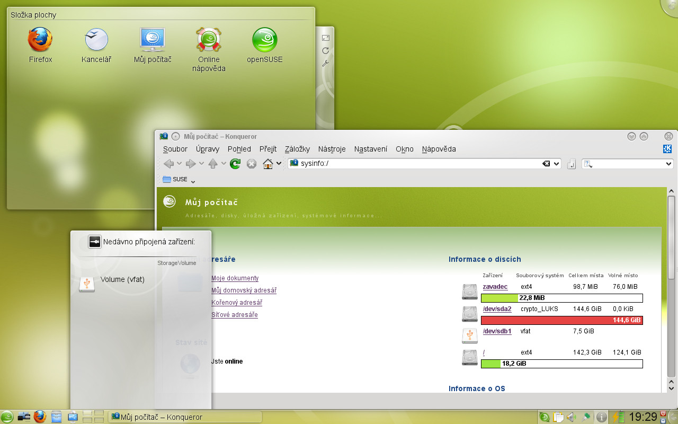Click the 18,2 GiB root usage bar
This screenshot has width=678, height=424.
(562, 364)
